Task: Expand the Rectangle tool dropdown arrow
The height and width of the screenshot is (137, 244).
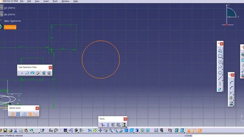Action: pyautogui.click(x=223, y=58)
